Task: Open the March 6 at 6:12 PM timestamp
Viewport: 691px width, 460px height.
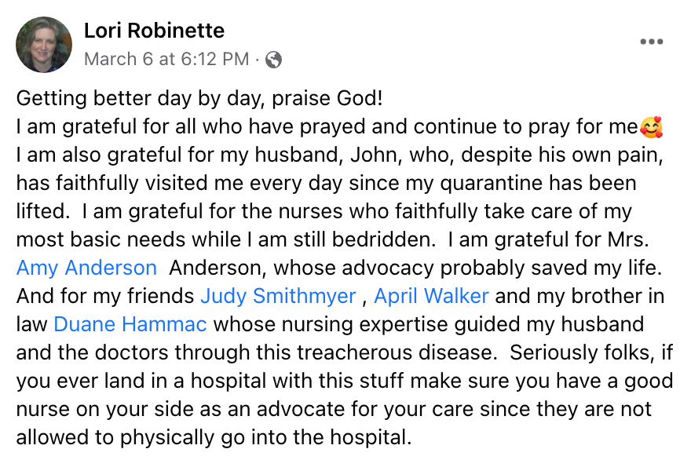Action: (x=166, y=59)
